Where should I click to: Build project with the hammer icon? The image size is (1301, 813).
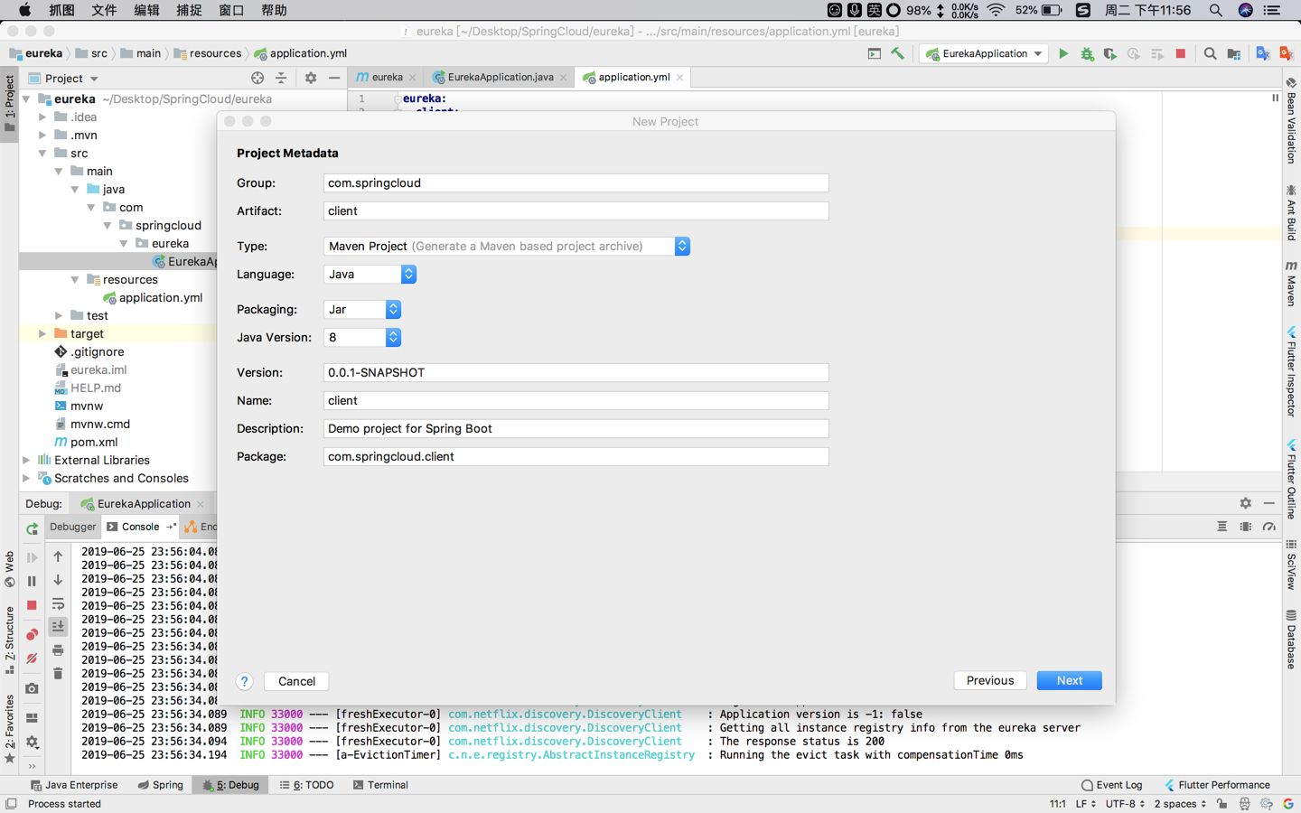(897, 54)
